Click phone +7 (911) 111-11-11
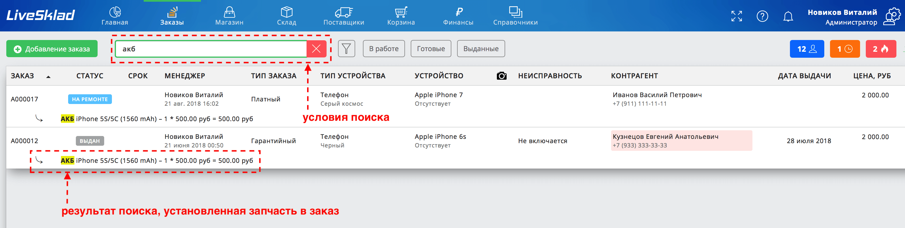The image size is (905, 228). pyautogui.click(x=640, y=104)
